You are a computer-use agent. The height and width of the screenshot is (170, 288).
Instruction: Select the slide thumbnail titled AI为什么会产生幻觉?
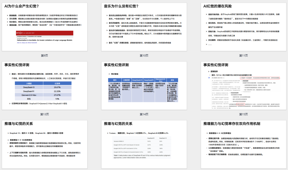point(45,27)
